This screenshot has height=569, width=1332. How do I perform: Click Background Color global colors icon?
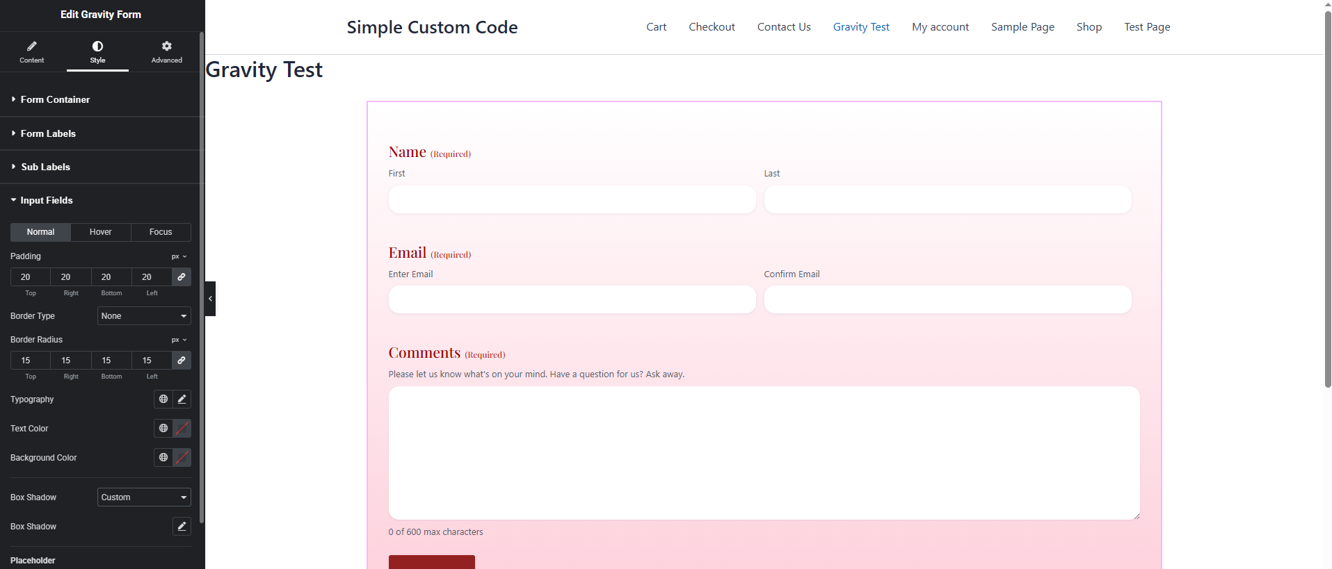coord(163,458)
